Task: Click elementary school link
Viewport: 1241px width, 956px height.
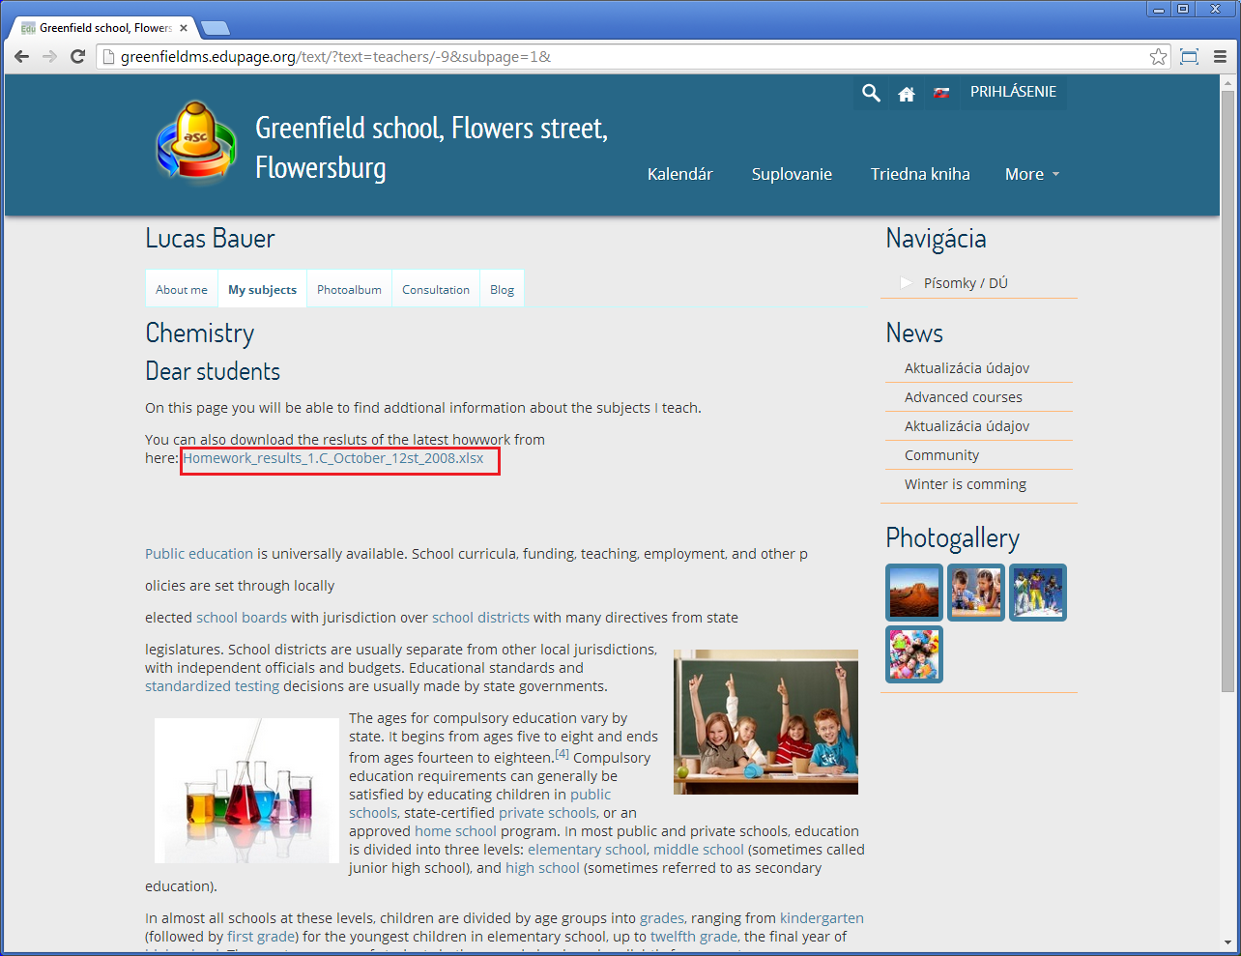Action: (x=587, y=850)
